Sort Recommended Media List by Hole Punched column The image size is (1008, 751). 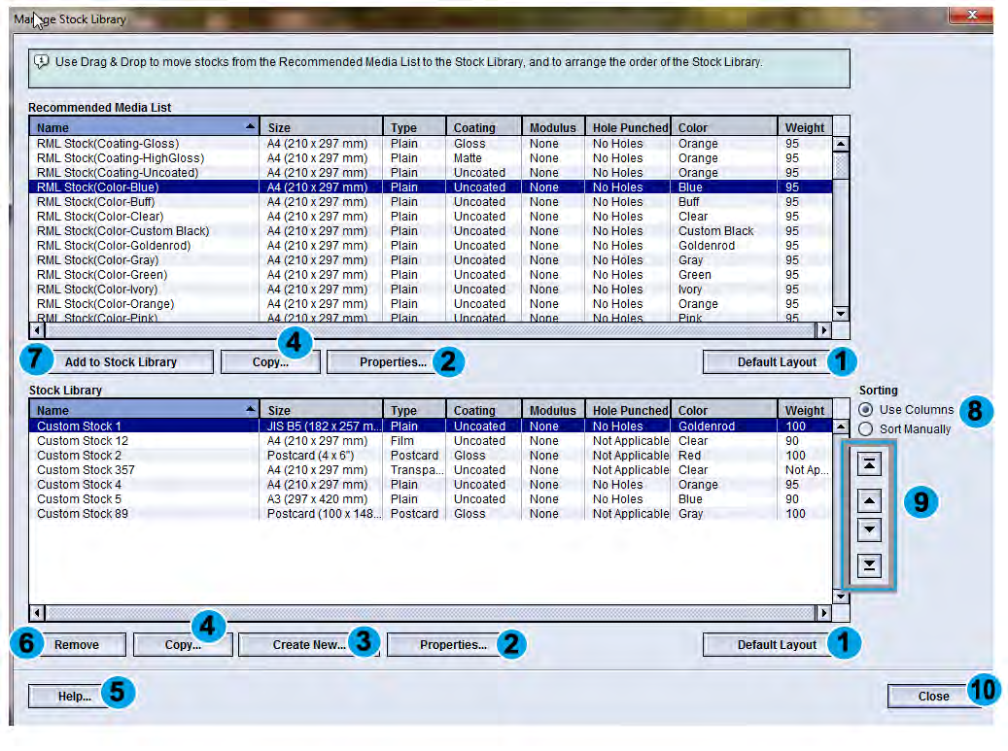tap(628, 127)
